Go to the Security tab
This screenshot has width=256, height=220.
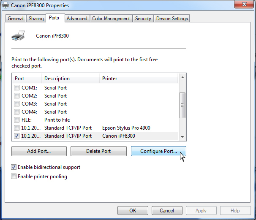pyautogui.click(x=143, y=19)
